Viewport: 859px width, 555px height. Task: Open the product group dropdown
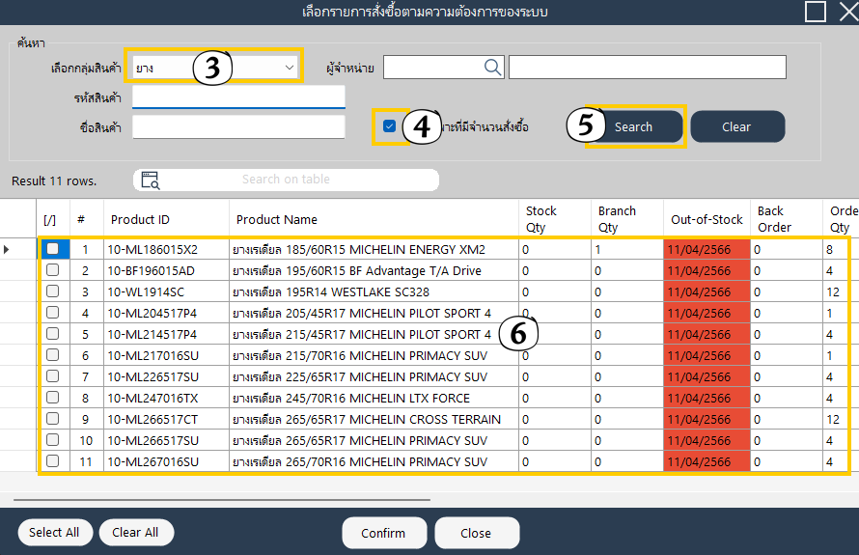coord(289,68)
